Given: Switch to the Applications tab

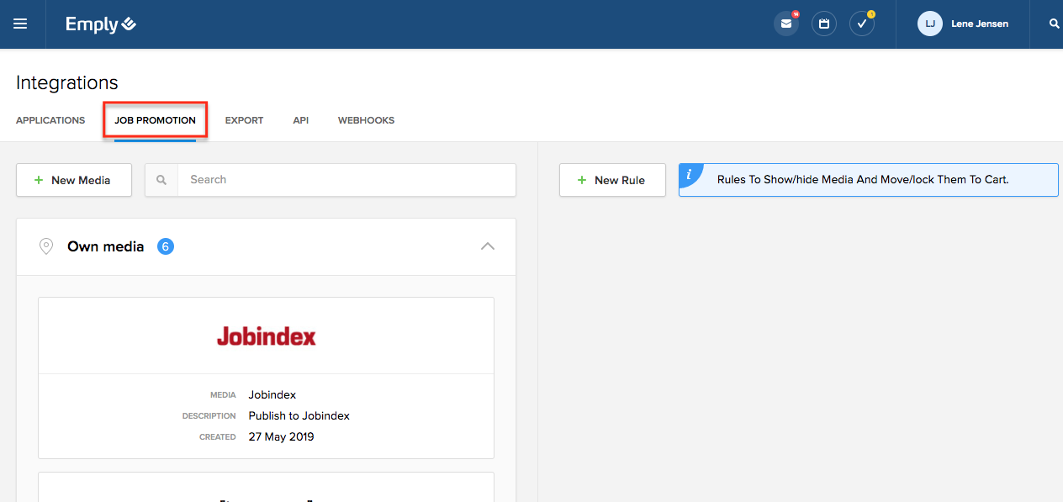Looking at the screenshot, I should point(50,120).
